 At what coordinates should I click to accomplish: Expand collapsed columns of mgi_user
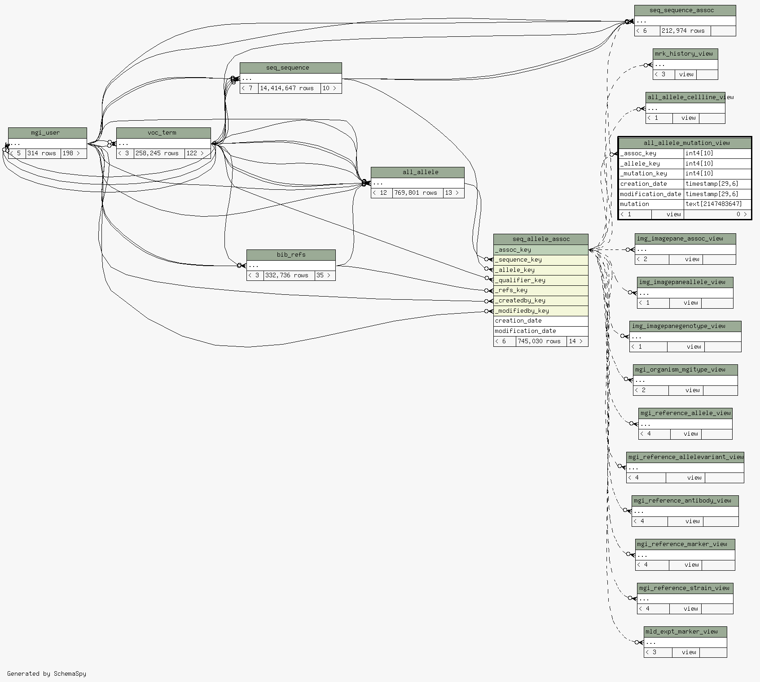[x=48, y=144]
